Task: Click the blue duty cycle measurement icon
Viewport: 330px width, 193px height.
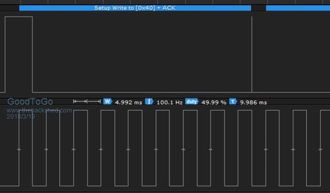Action: click(192, 102)
